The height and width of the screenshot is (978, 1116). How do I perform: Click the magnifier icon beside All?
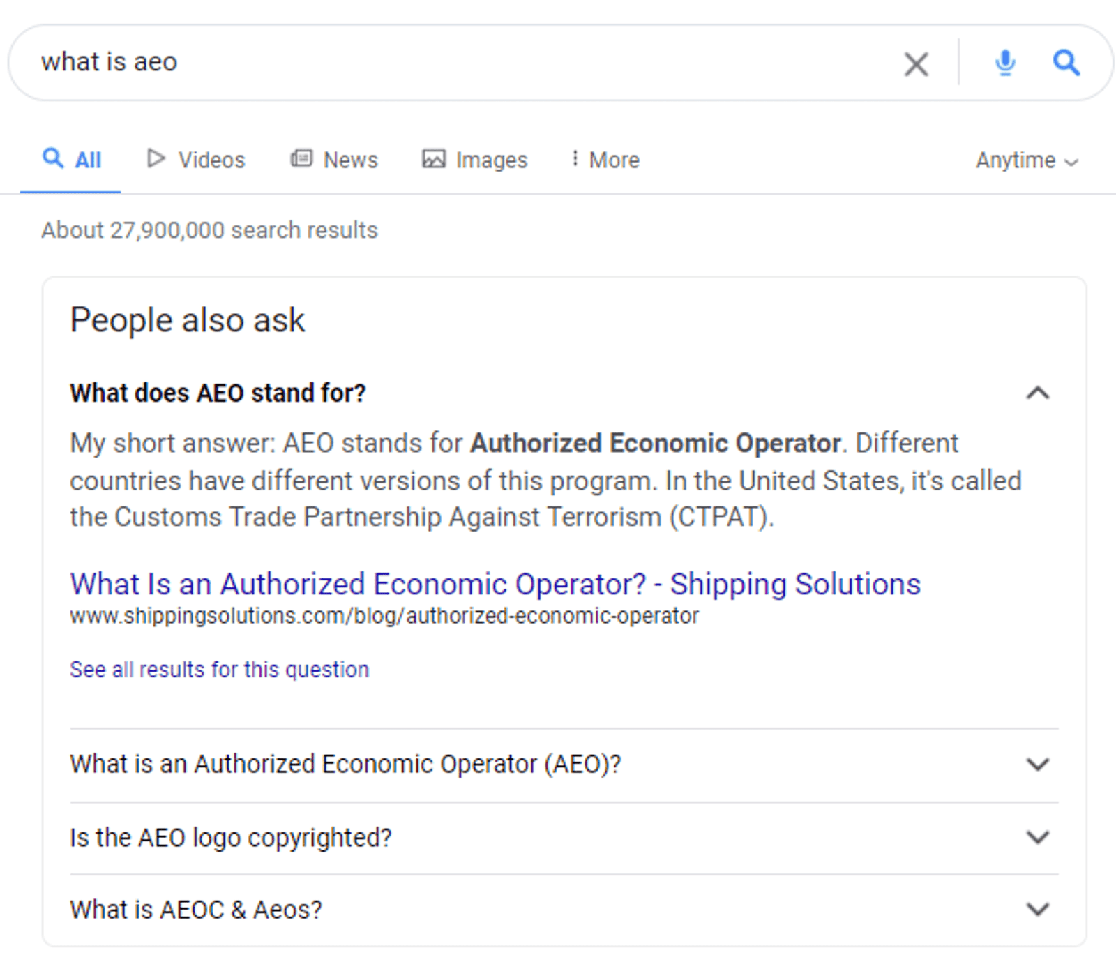tap(53, 158)
